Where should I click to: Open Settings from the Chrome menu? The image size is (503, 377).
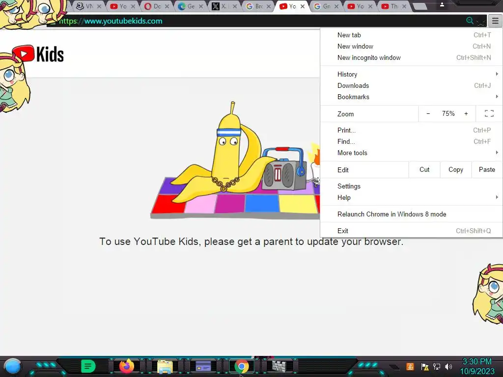click(x=411, y=186)
